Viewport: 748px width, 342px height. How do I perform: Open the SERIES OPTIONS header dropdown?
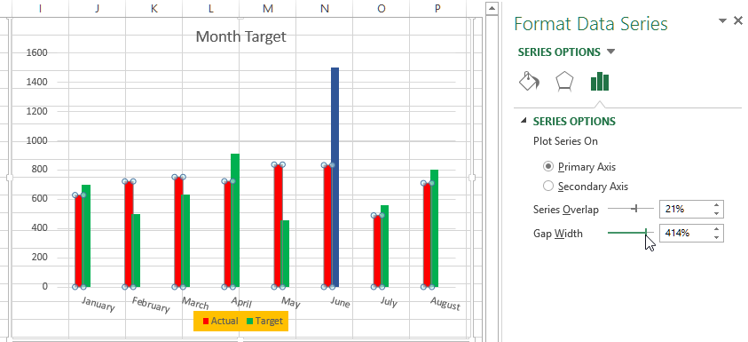611,52
